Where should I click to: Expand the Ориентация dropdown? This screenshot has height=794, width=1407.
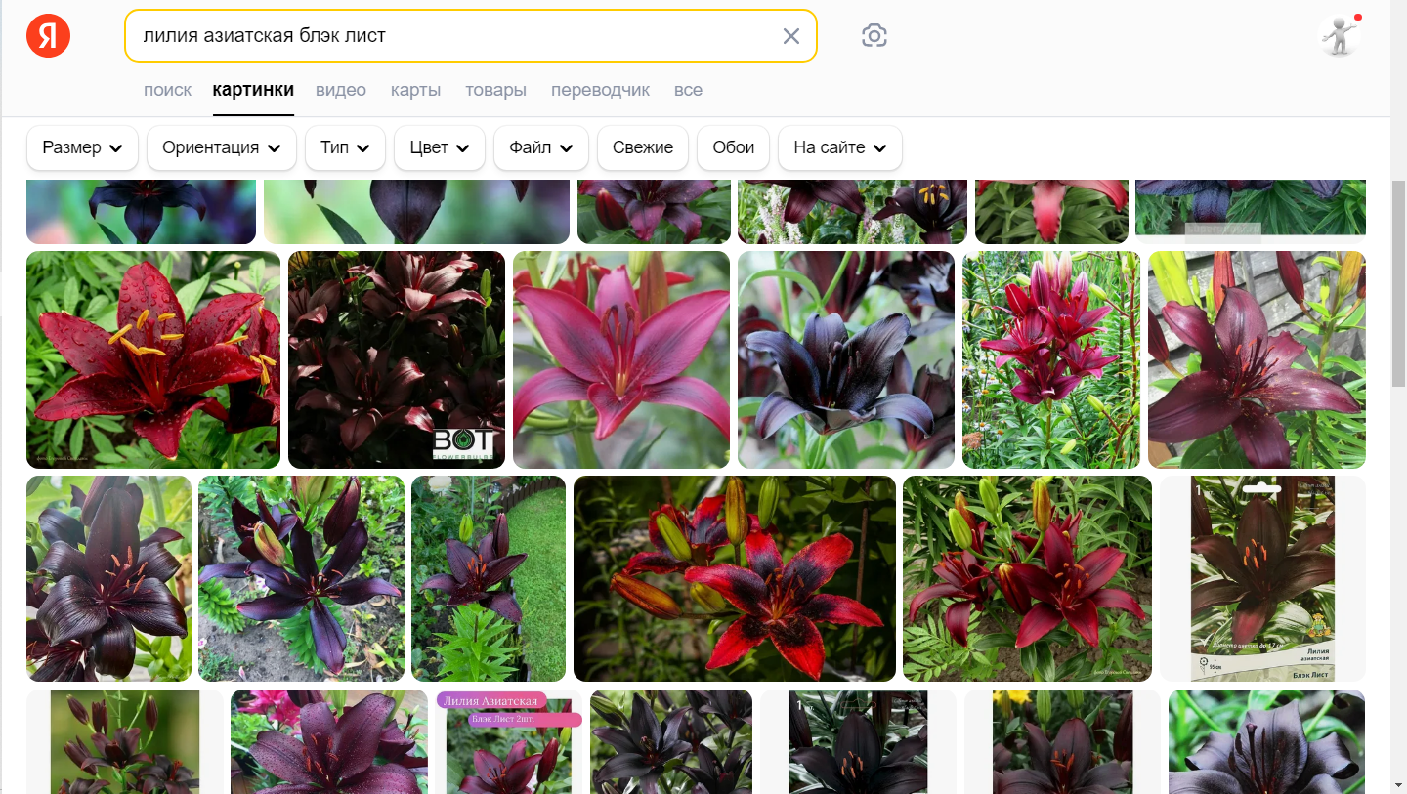click(x=222, y=147)
